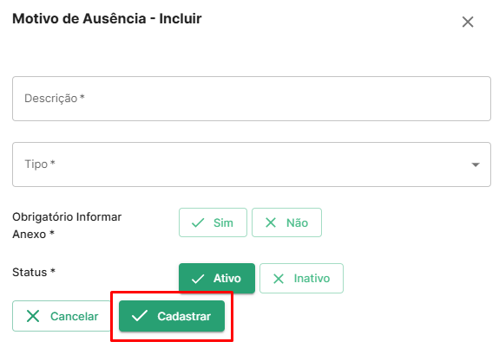Click the checkmark icon beside Cadastrar

tap(140, 316)
